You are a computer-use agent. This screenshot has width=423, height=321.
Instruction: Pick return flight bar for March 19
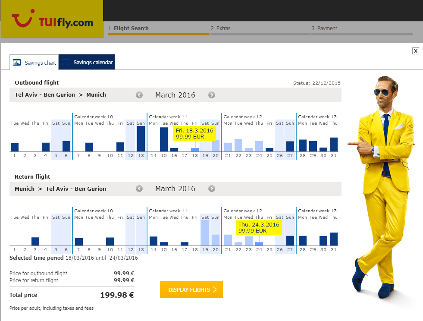click(205, 233)
